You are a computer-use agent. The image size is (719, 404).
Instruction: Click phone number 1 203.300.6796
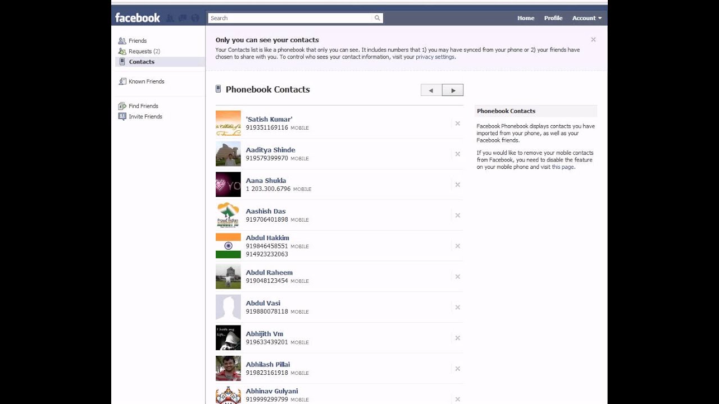point(268,189)
